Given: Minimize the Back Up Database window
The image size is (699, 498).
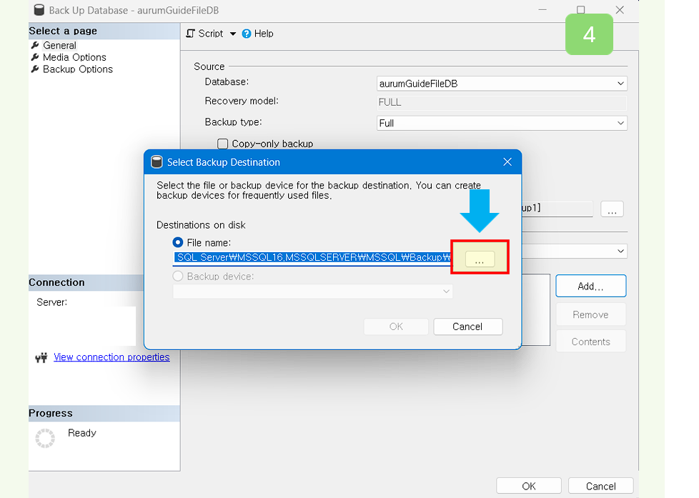Looking at the screenshot, I should (542, 10).
